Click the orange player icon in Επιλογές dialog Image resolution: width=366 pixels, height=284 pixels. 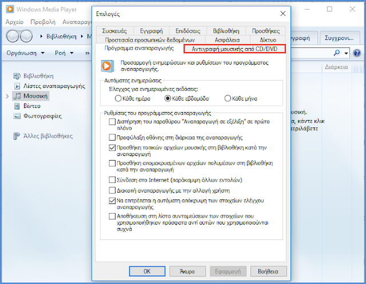[x=108, y=66]
